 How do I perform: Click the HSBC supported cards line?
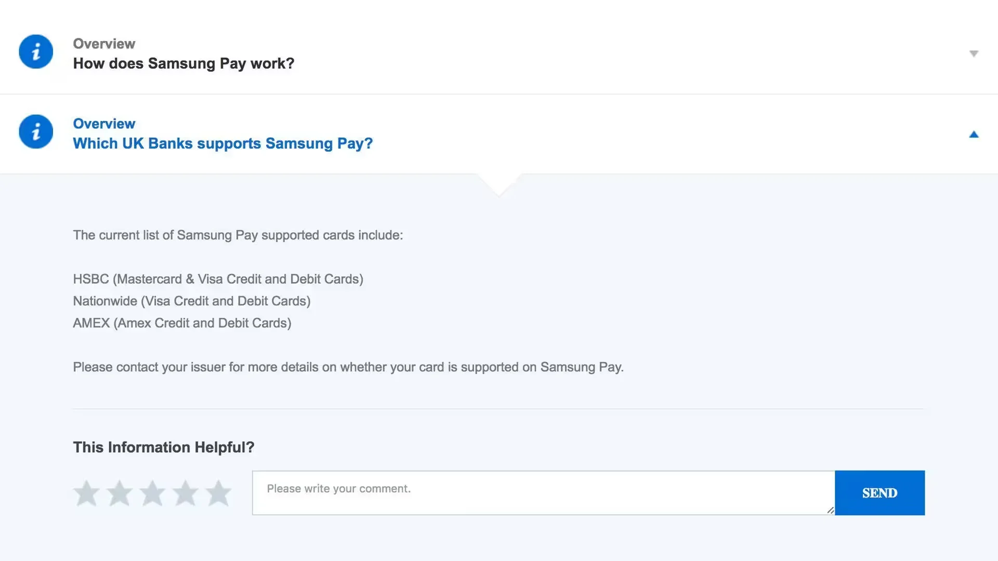pos(218,279)
